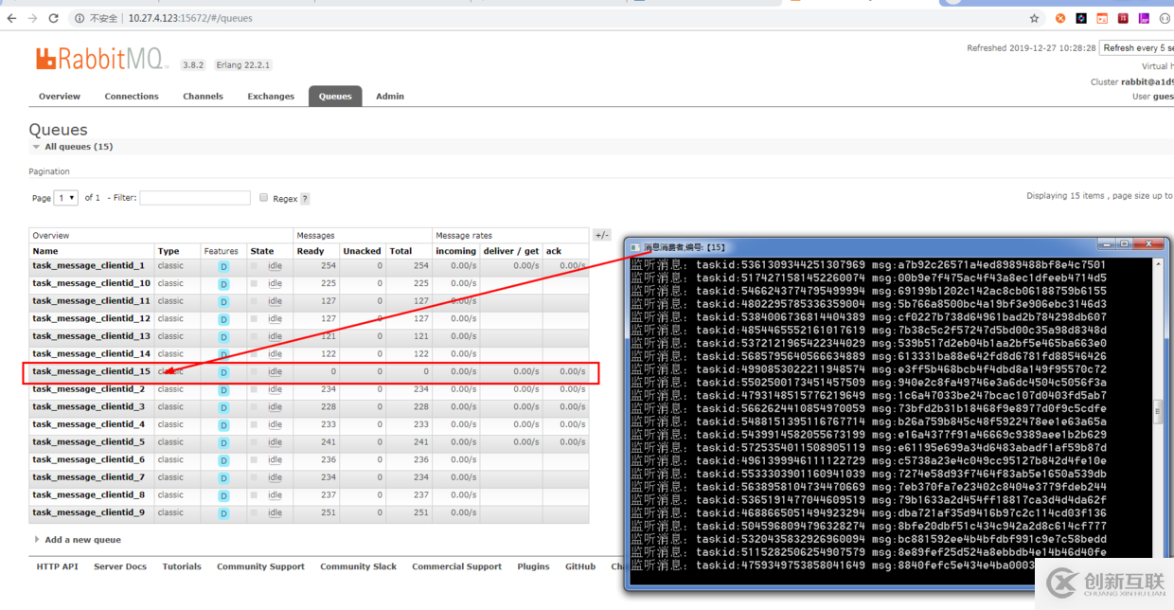Toggle state indicator box for task_message_clientid_8
The image size is (1174, 610).
tap(254, 494)
